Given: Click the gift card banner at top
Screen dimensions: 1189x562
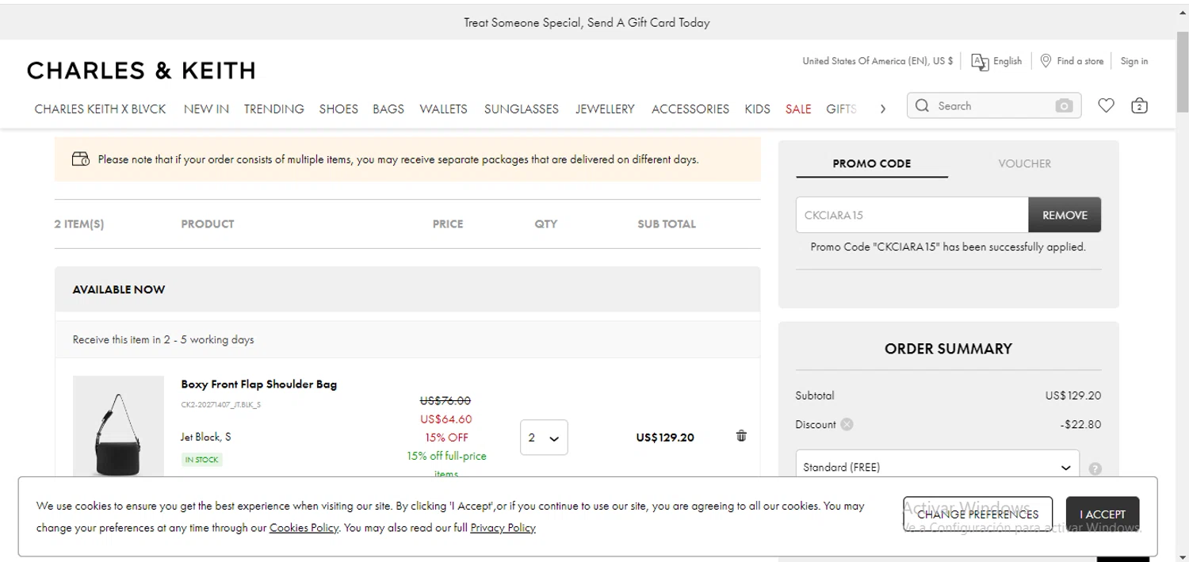Looking at the screenshot, I should 587,22.
